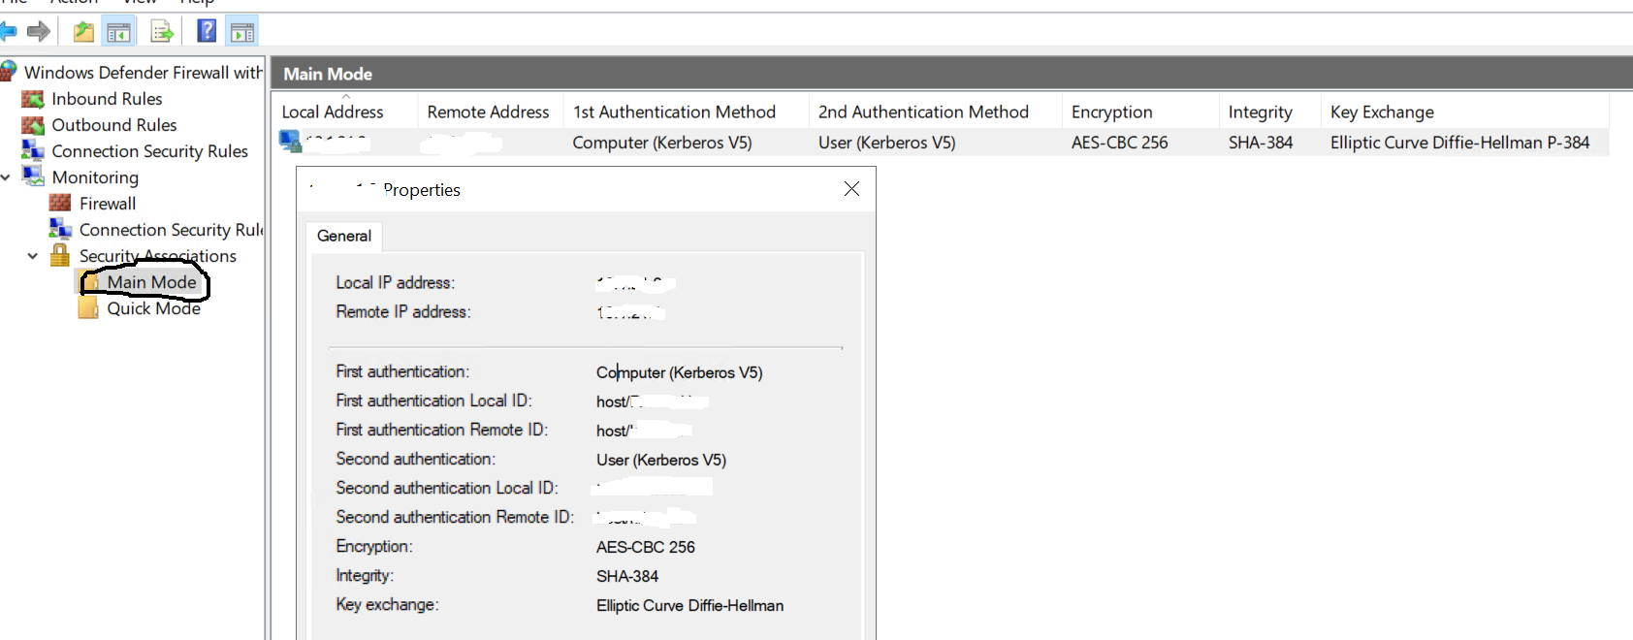Open the Action menu
The width and height of the screenshot is (1633, 640).
click(x=73, y=3)
